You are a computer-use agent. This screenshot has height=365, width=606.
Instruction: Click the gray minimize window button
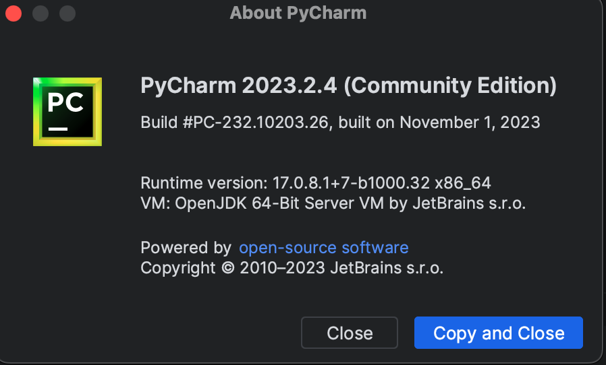coord(40,13)
